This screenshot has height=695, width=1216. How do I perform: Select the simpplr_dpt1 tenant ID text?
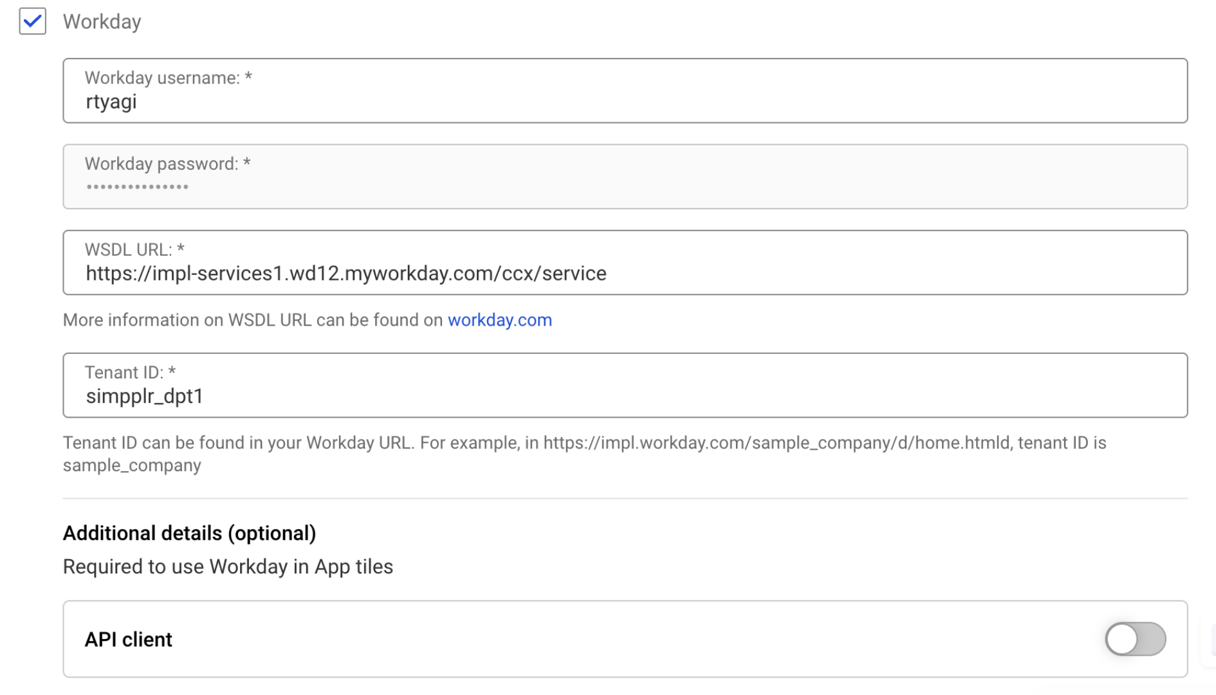144,396
